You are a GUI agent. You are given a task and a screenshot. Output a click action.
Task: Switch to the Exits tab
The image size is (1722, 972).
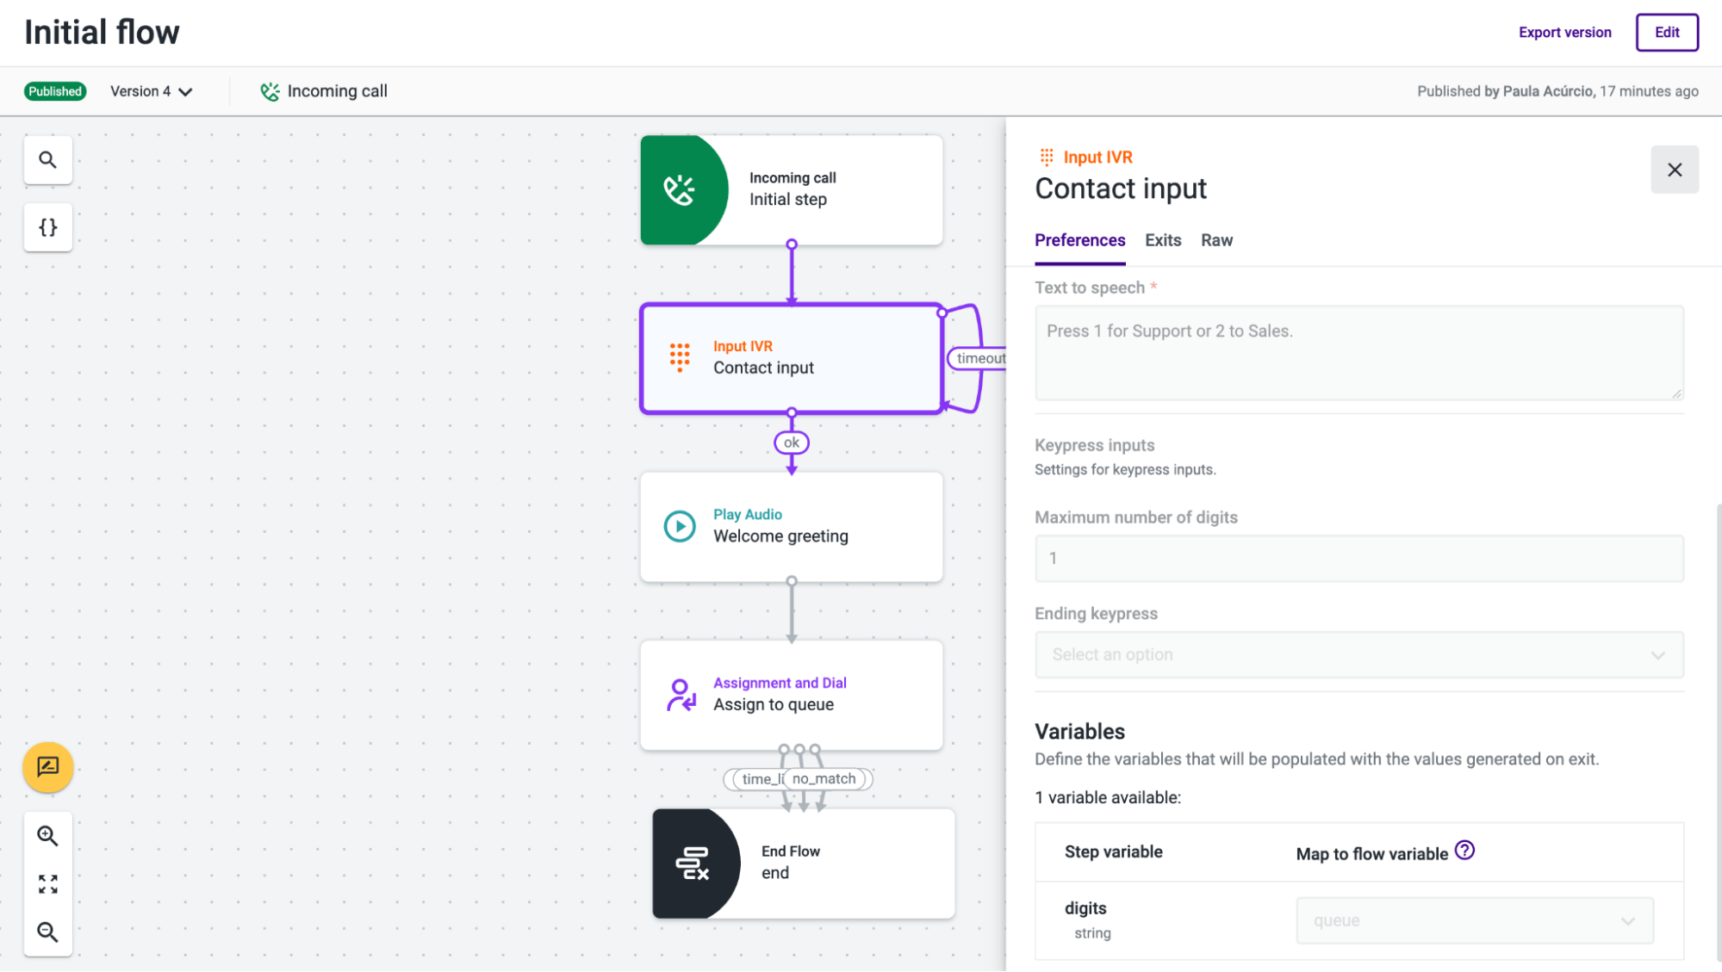click(x=1162, y=240)
